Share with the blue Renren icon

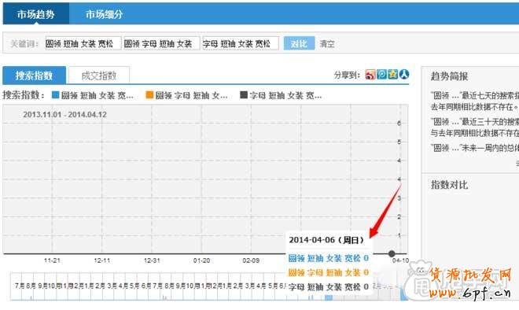[x=404, y=75]
